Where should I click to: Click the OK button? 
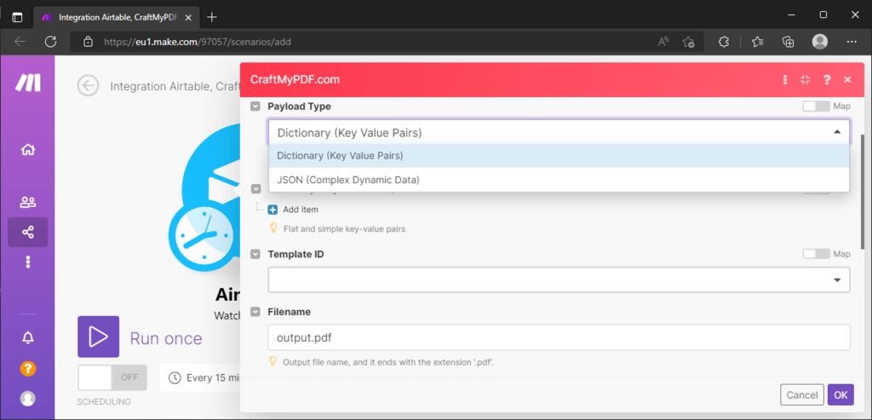(x=840, y=395)
